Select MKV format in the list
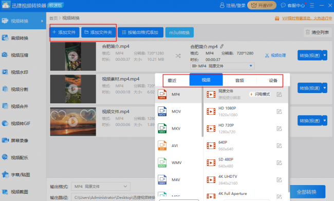The image size is (334, 201). point(178,129)
